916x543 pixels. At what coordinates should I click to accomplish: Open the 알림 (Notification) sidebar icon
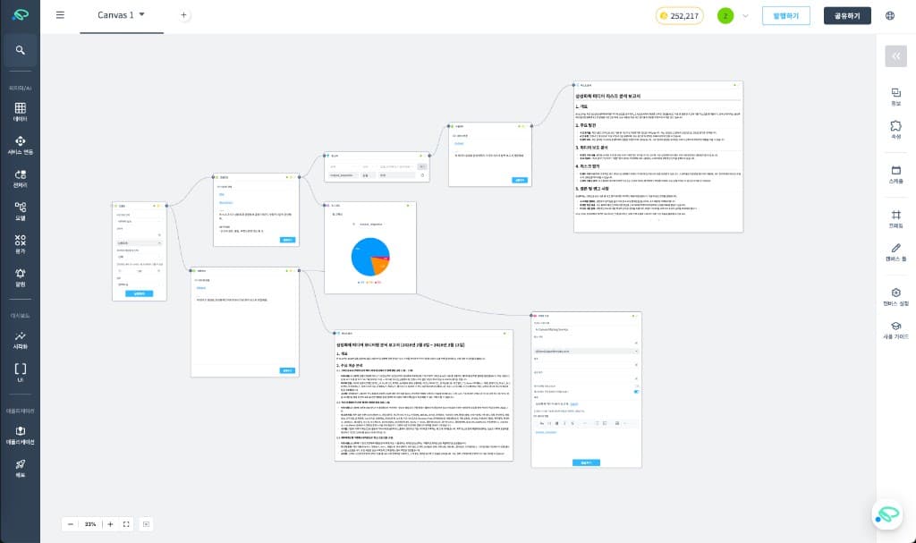click(x=20, y=276)
